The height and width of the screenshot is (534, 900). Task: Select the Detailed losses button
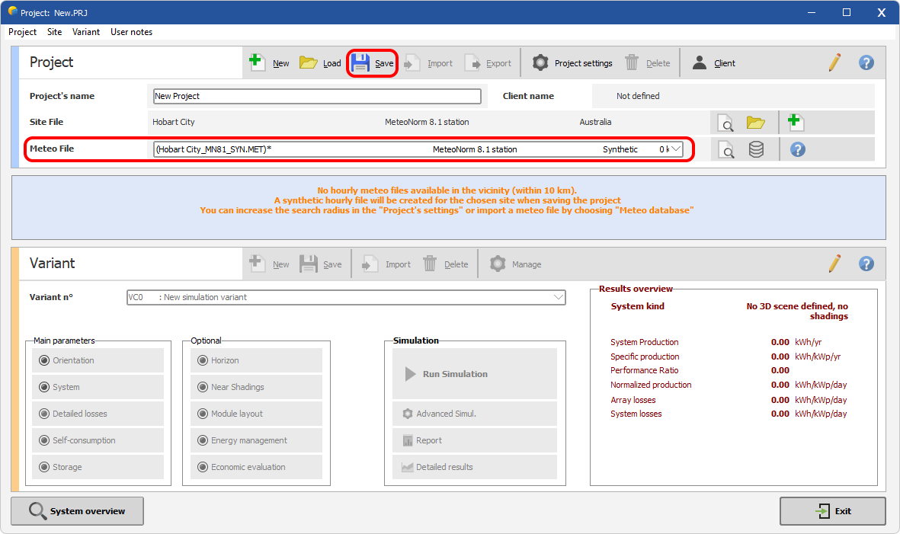[98, 414]
